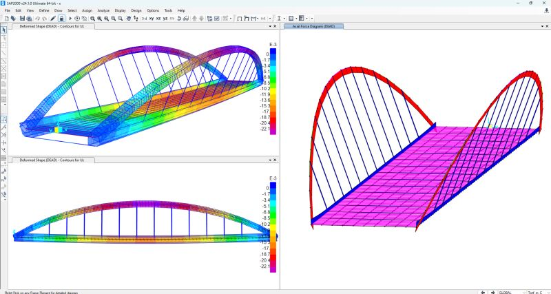Click the forward arrow in status bar

coord(492,292)
